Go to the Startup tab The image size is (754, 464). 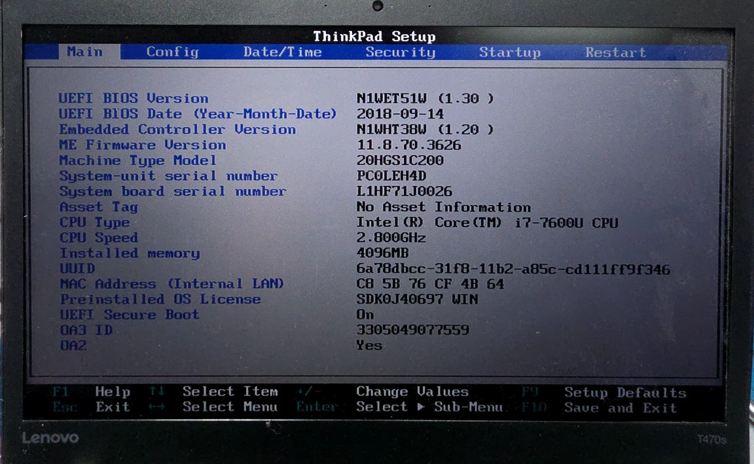pos(510,52)
